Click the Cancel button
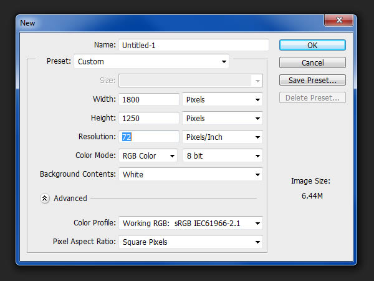This screenshot has height=281, width=374. click(312, 62)
